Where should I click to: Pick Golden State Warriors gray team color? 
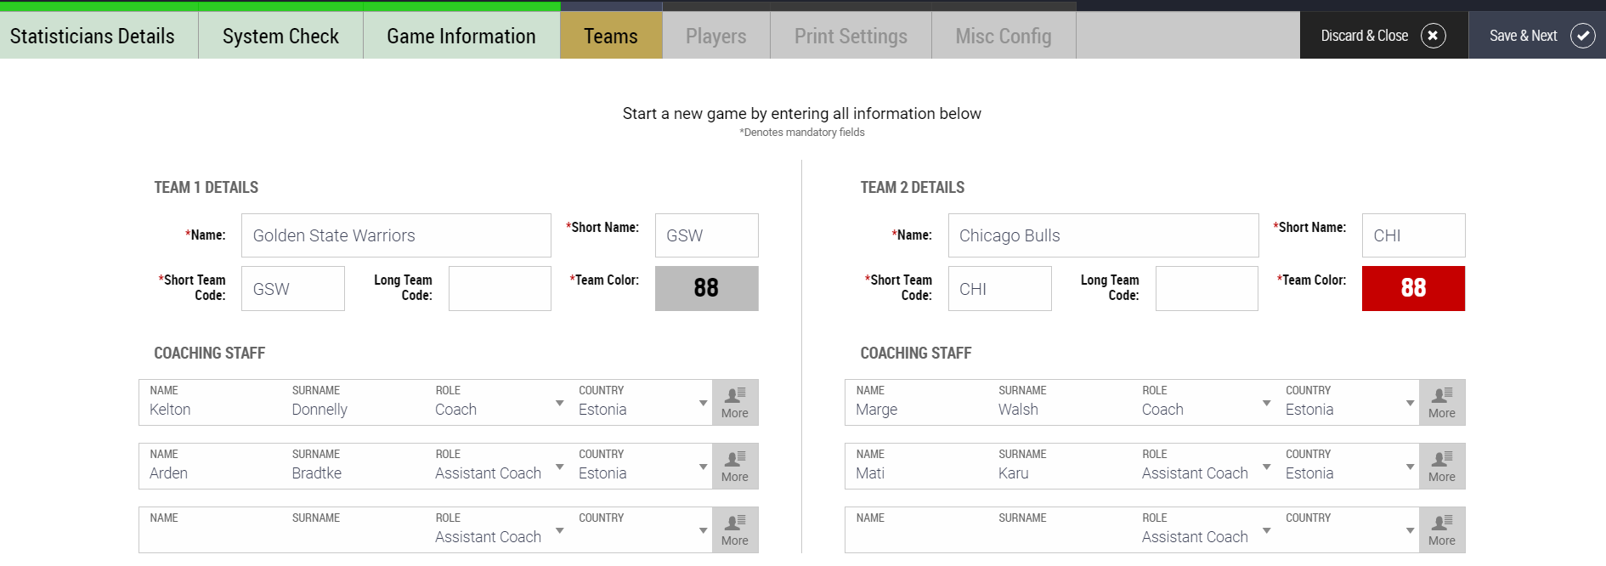pos(706,288)
